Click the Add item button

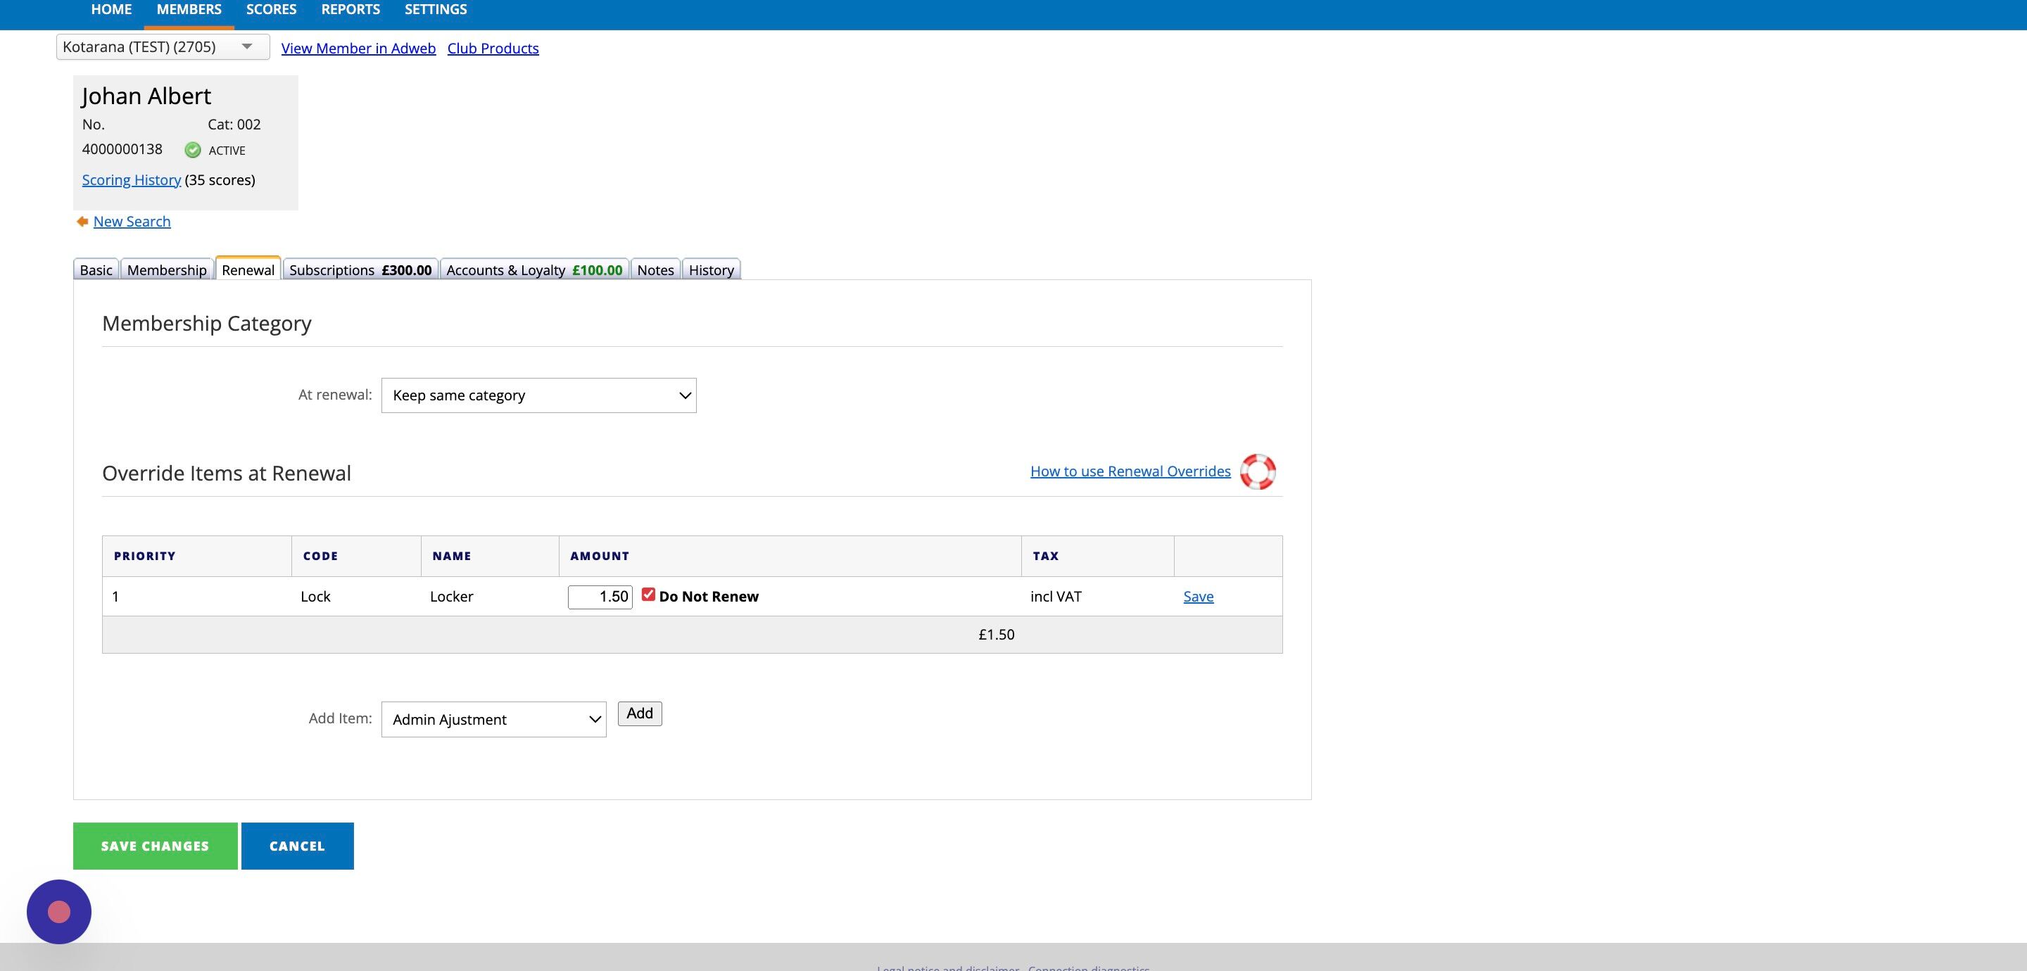tap(640, 713)
